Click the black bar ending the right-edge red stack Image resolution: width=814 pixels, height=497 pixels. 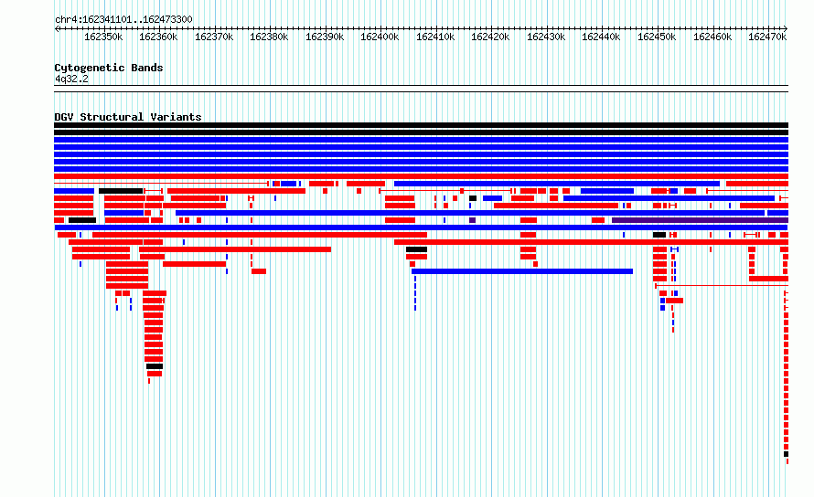[x=786, y=454]
